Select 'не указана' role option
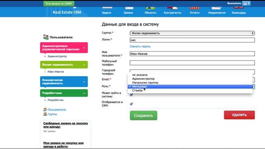Screen dimensions: 265x149 [190, 75]
